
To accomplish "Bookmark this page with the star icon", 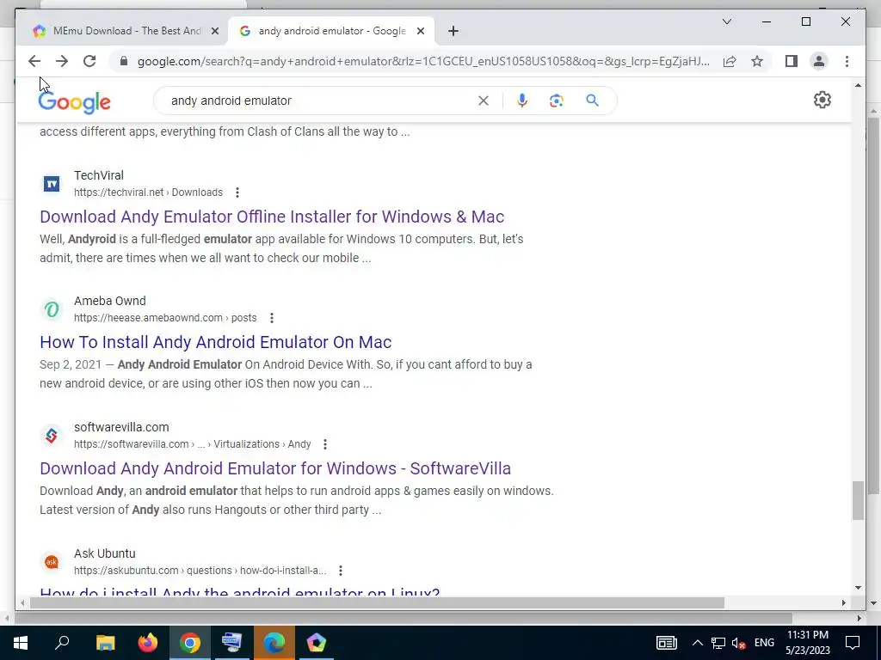I will 757,61.
